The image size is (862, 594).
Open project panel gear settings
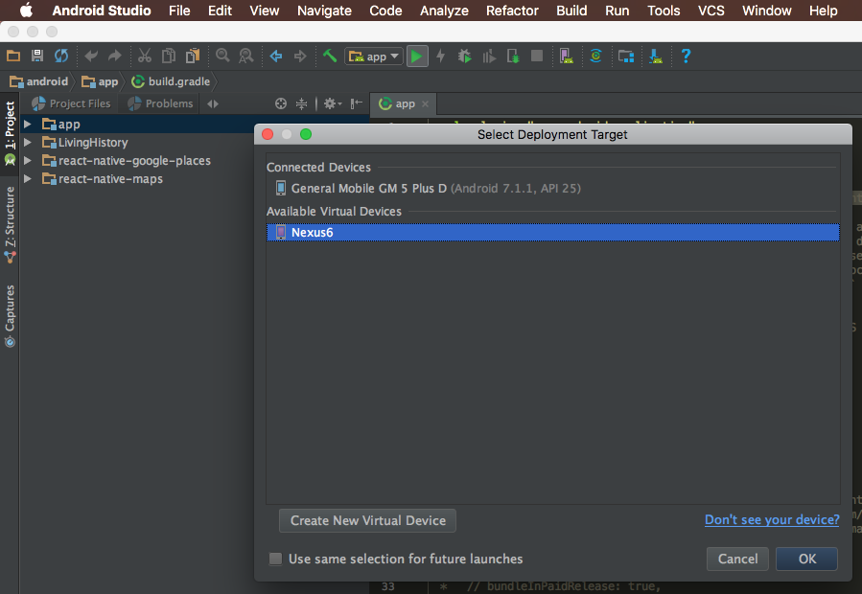pyautogui.click(x=332, y=103)
